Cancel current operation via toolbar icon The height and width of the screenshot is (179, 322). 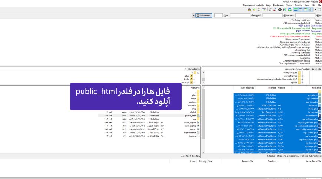click(x=280, y=10)
